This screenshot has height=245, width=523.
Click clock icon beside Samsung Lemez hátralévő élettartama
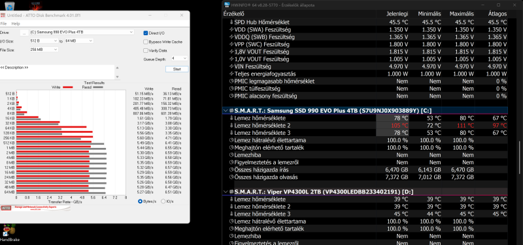click(x=232, y=140)
